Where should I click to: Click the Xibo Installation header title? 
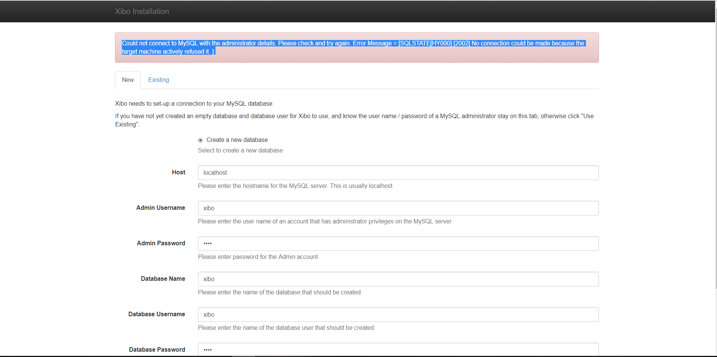coord(142,11)
